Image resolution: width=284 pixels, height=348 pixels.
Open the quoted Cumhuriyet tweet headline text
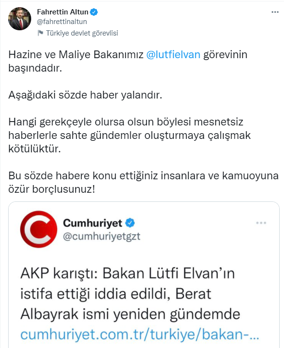click(130, 294)
